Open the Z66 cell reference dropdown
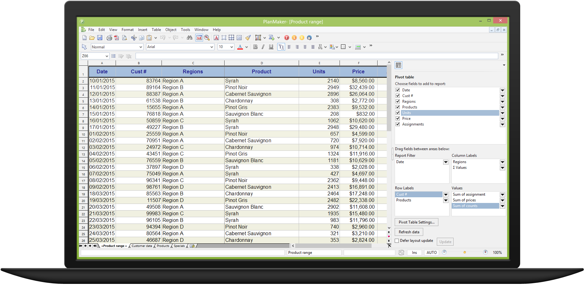The height and width of the screenshot is (294, 586). (107, 56)
